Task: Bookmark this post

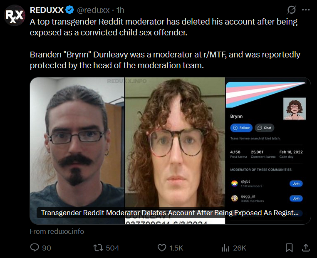Action: tap(289, 248)
